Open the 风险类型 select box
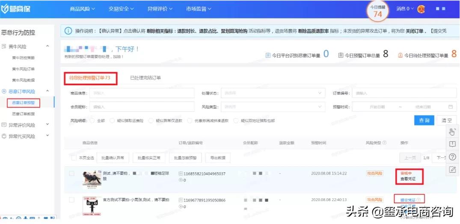This screenshot has height=224, width=460. (273, 107)
